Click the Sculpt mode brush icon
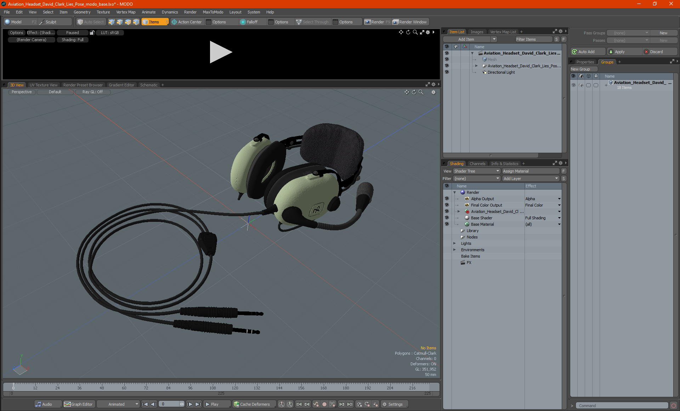The height and width of the screenshot is (411, 680). click(x=41, y=22)
